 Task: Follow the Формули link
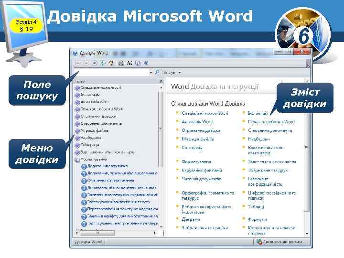pyautogui.click(x=258, y=219)
